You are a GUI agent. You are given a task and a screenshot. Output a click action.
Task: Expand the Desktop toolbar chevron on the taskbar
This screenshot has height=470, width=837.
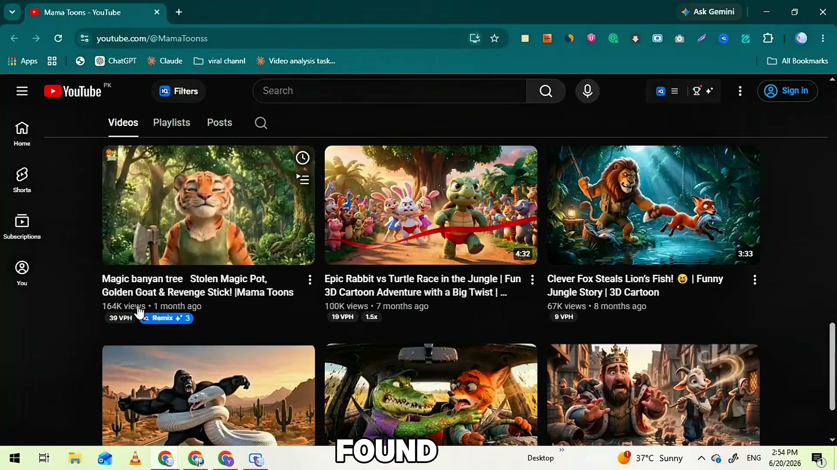562,450
